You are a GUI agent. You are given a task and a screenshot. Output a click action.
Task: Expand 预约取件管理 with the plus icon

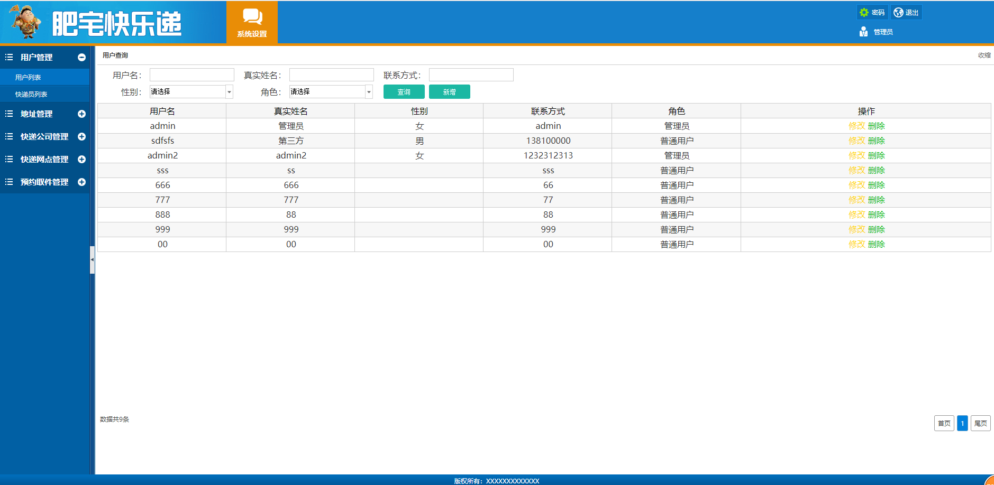pos(81,182)
